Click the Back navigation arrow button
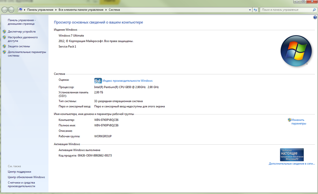The width and height of the screenshot is (318, 194). click(x=5, y=10)
